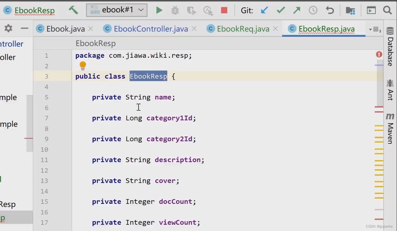397x231 pixels.
Task: Click the EbookResp breadcrumb above the code
Action: click(x=96, y=43)
